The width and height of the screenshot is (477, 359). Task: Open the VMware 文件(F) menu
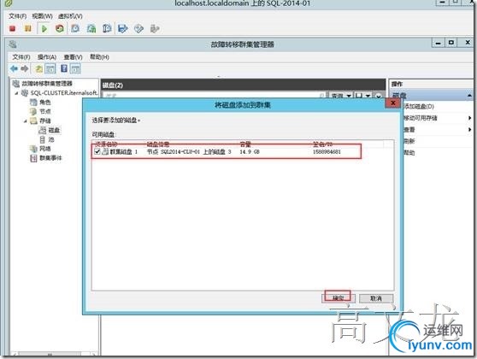(x=18, y=16)
